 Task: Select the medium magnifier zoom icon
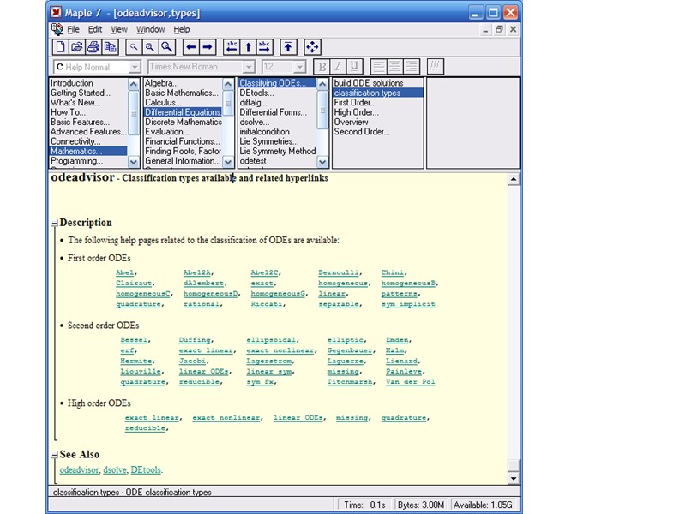pos(150,47)
